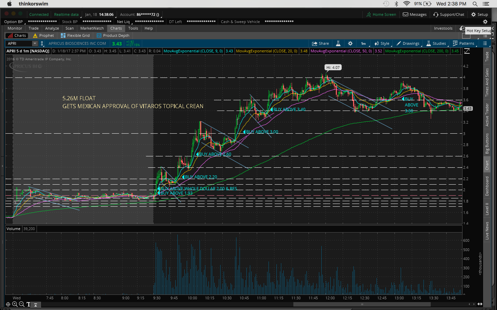Select the crosshair pan tool
This screenshot has height=310, width=497.
point(8,304)
